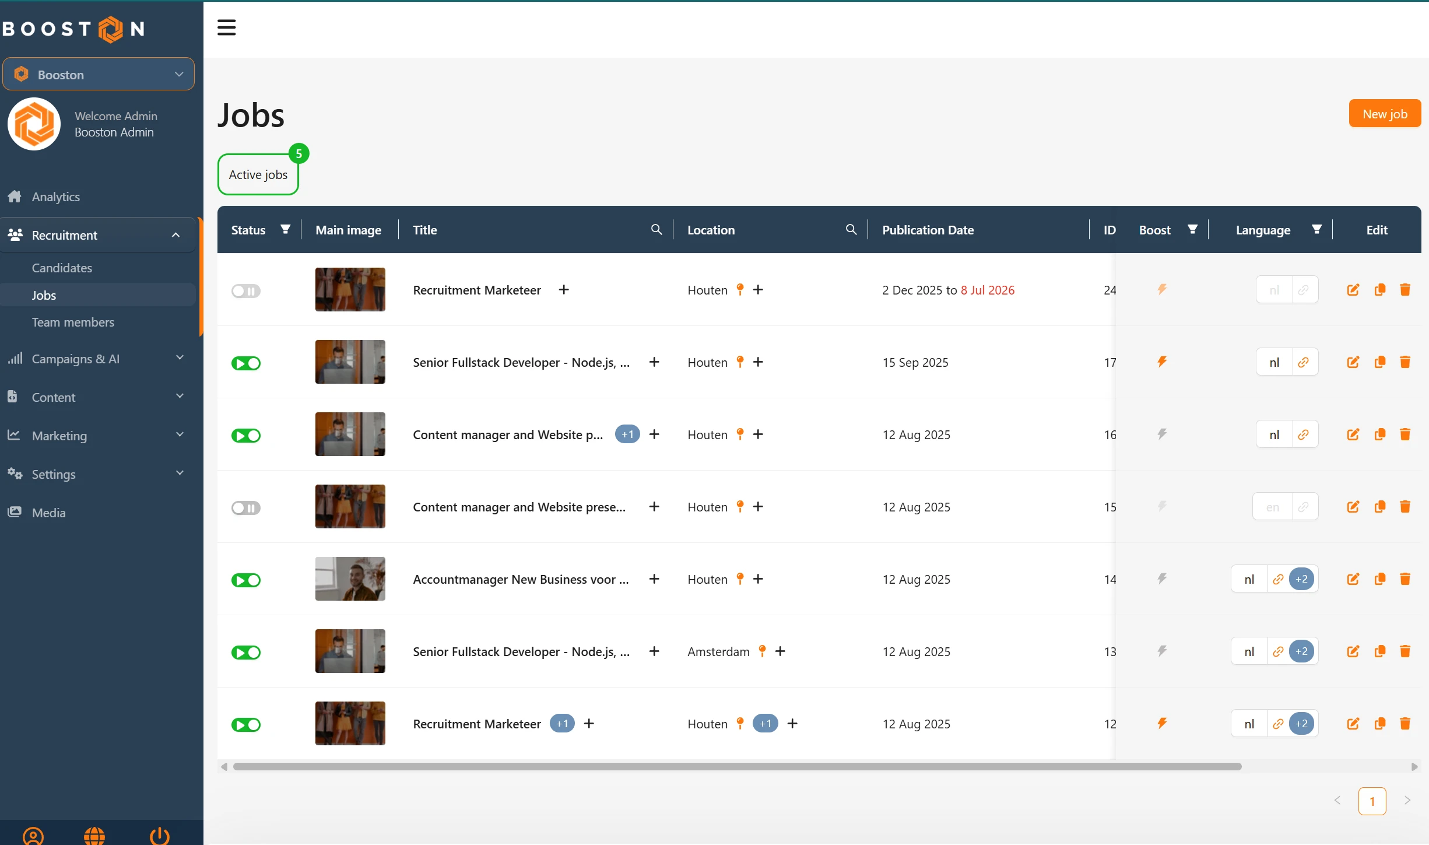1429x845 pixels.
Task: Click the next page pagination arrow
Action: [1407, 801]
